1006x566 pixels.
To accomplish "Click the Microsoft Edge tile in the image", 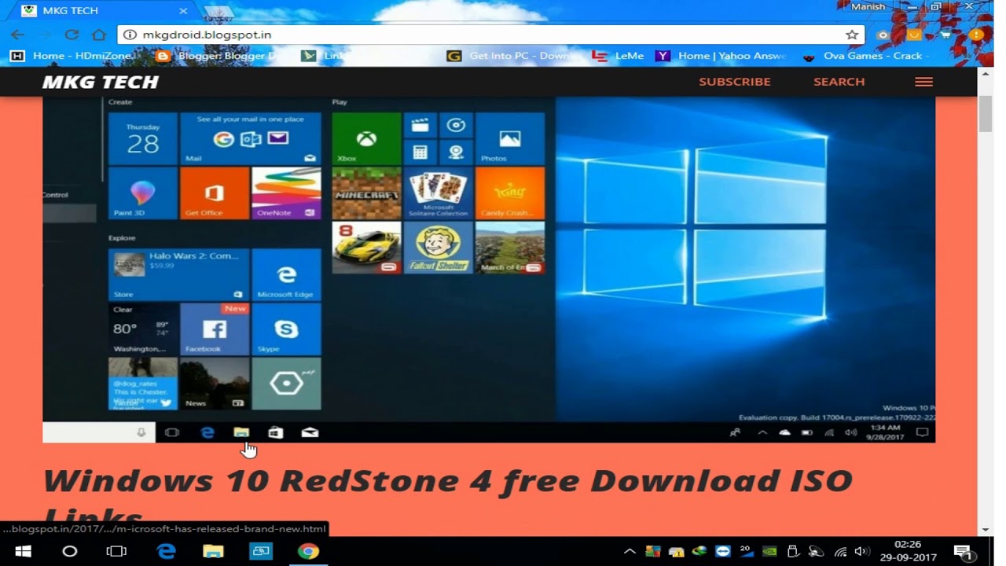I will point(286,274).
